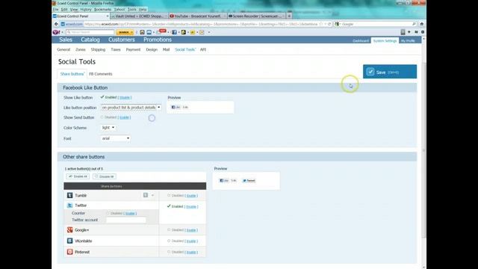The width and height of the screenshot is (478, 269).
Task: Click the Facebook icon in Yahoo toolbar
Action: point(174,32)
